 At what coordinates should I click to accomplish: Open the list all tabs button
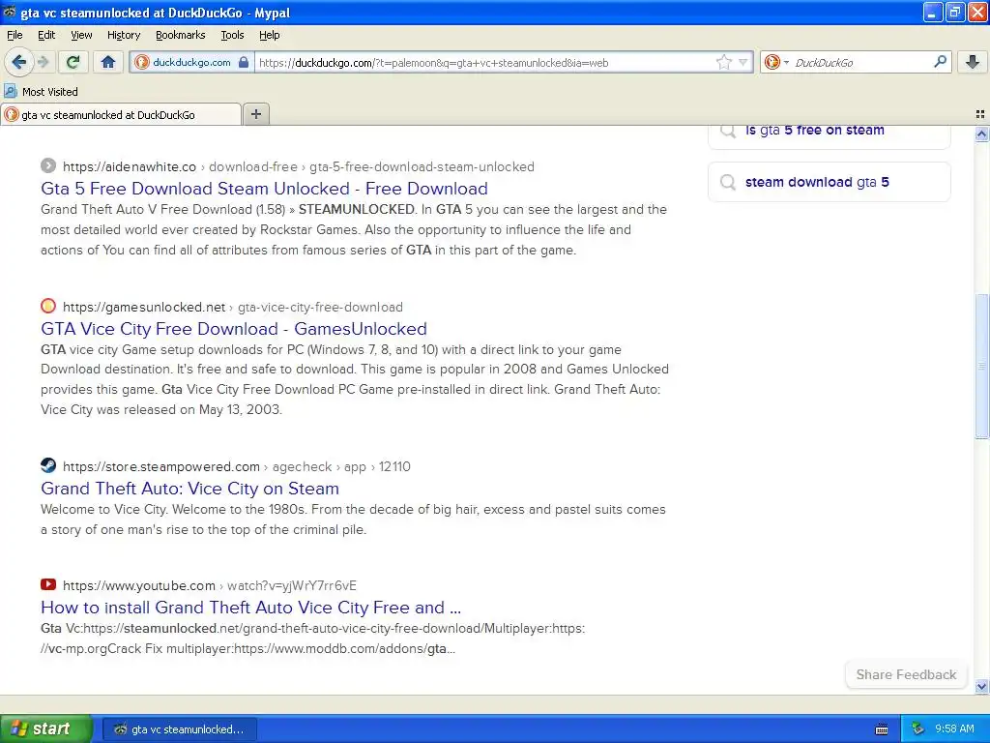tap(980, 114)
